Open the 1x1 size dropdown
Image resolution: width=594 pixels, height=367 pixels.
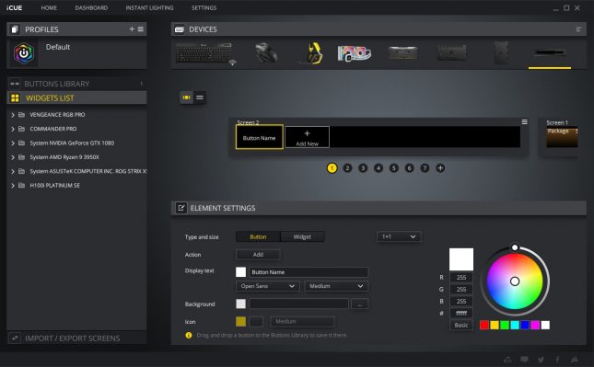tap(399, 236)
